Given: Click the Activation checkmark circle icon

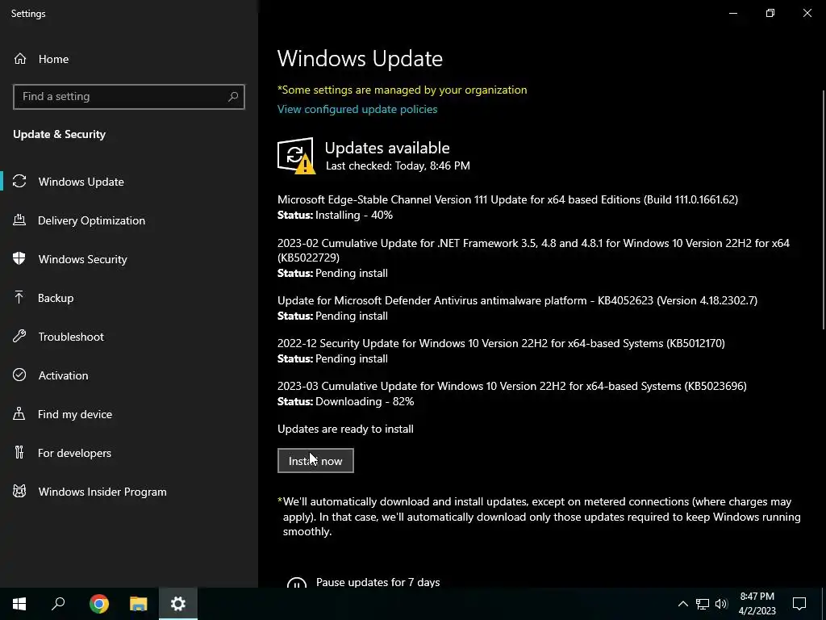Looking at the screenshot, I should click(19, 375).
